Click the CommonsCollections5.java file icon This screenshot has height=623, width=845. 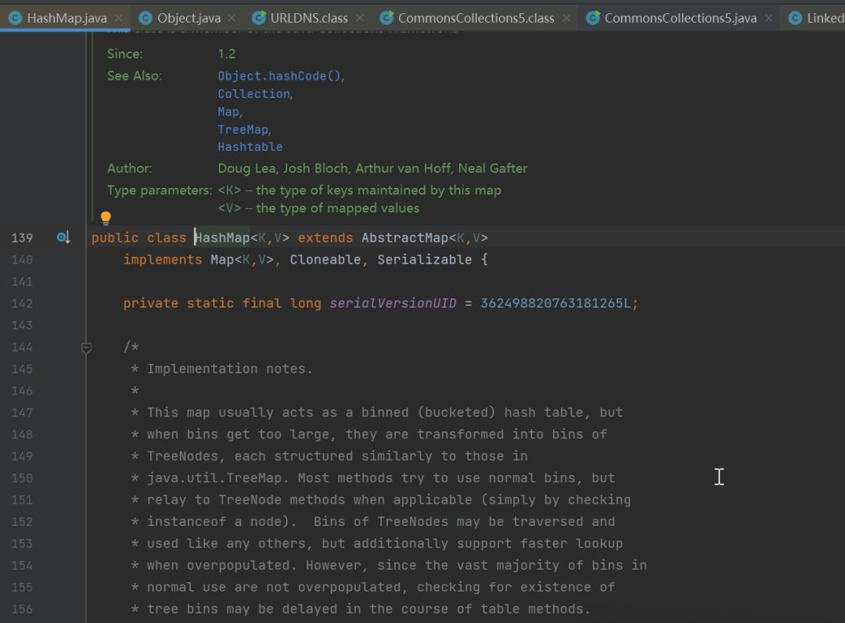click(x=593, y=18)
